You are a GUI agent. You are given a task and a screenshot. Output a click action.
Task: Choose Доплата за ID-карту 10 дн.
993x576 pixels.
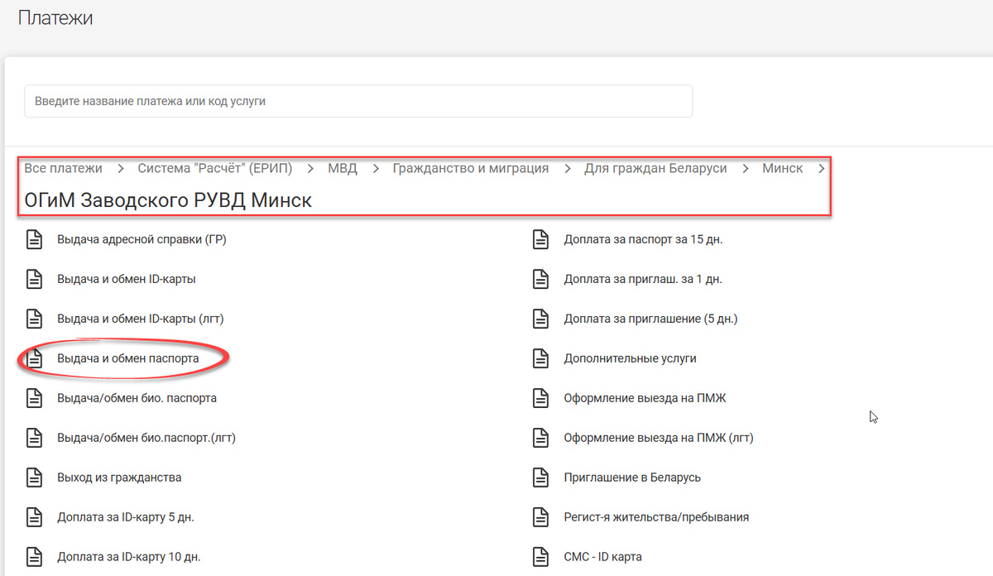pyautogui.click(x=129, y=557)
